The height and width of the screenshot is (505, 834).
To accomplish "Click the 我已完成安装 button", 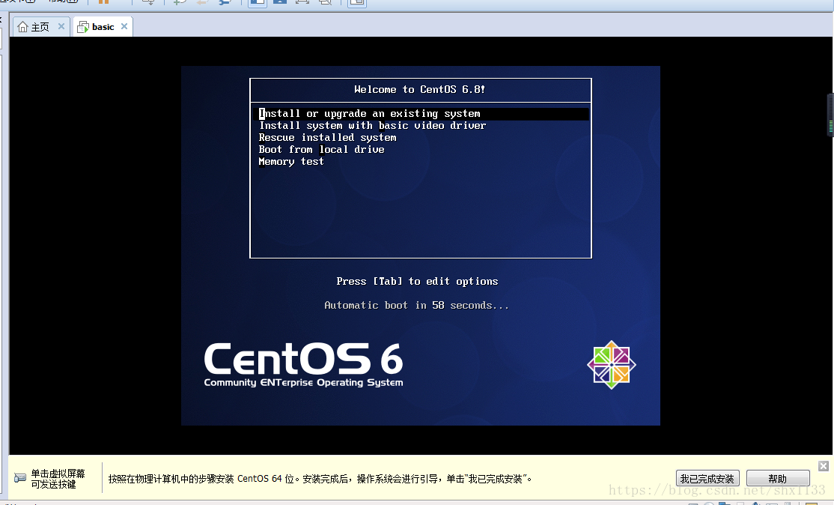I will [707, 478].
